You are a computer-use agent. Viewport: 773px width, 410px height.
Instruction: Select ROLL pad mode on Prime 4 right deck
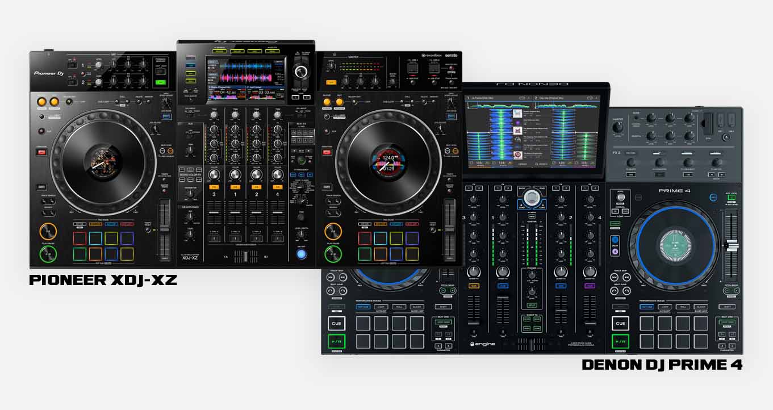[684, 307]
